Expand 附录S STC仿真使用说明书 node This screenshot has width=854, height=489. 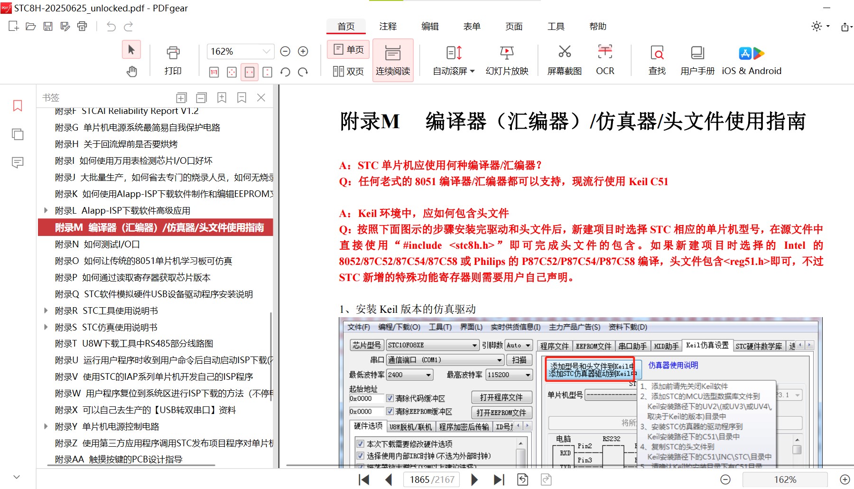(46, 327)
